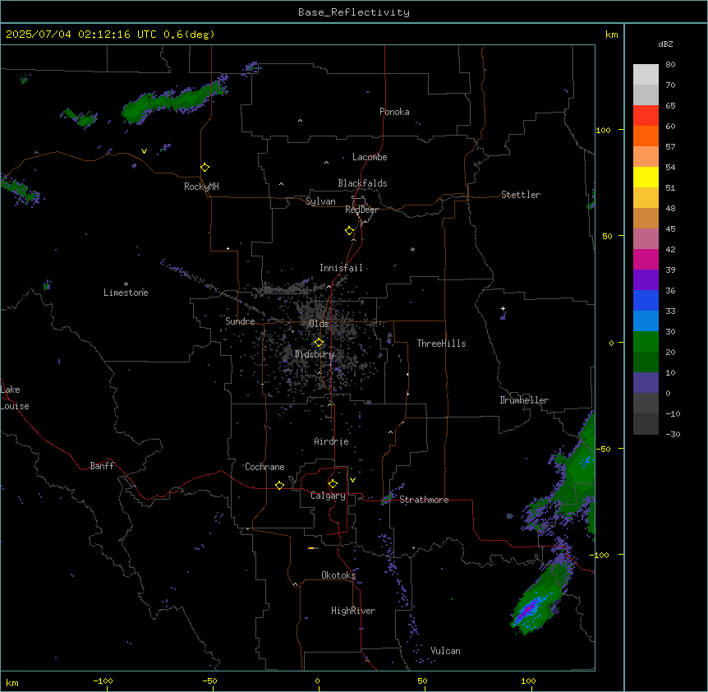Pick the orange 57-60 dBZ legend swatch
This screenshot has width=708, height=692.
(646, 136)
